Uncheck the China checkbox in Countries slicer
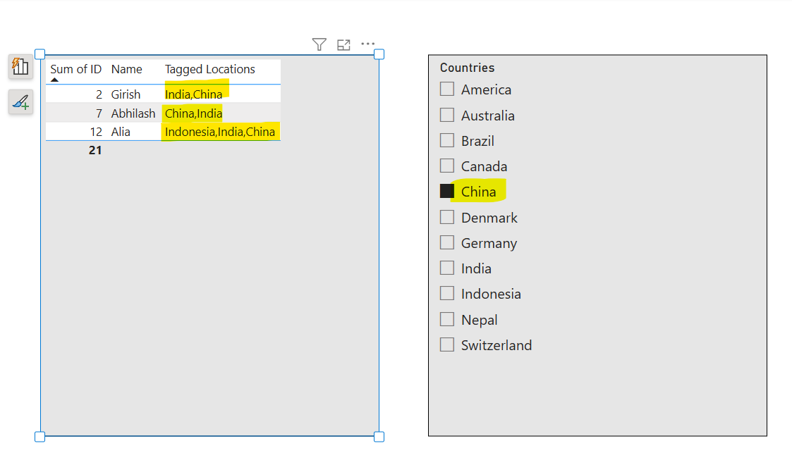Viewport: 792px width, 472px height. [446, 191]
